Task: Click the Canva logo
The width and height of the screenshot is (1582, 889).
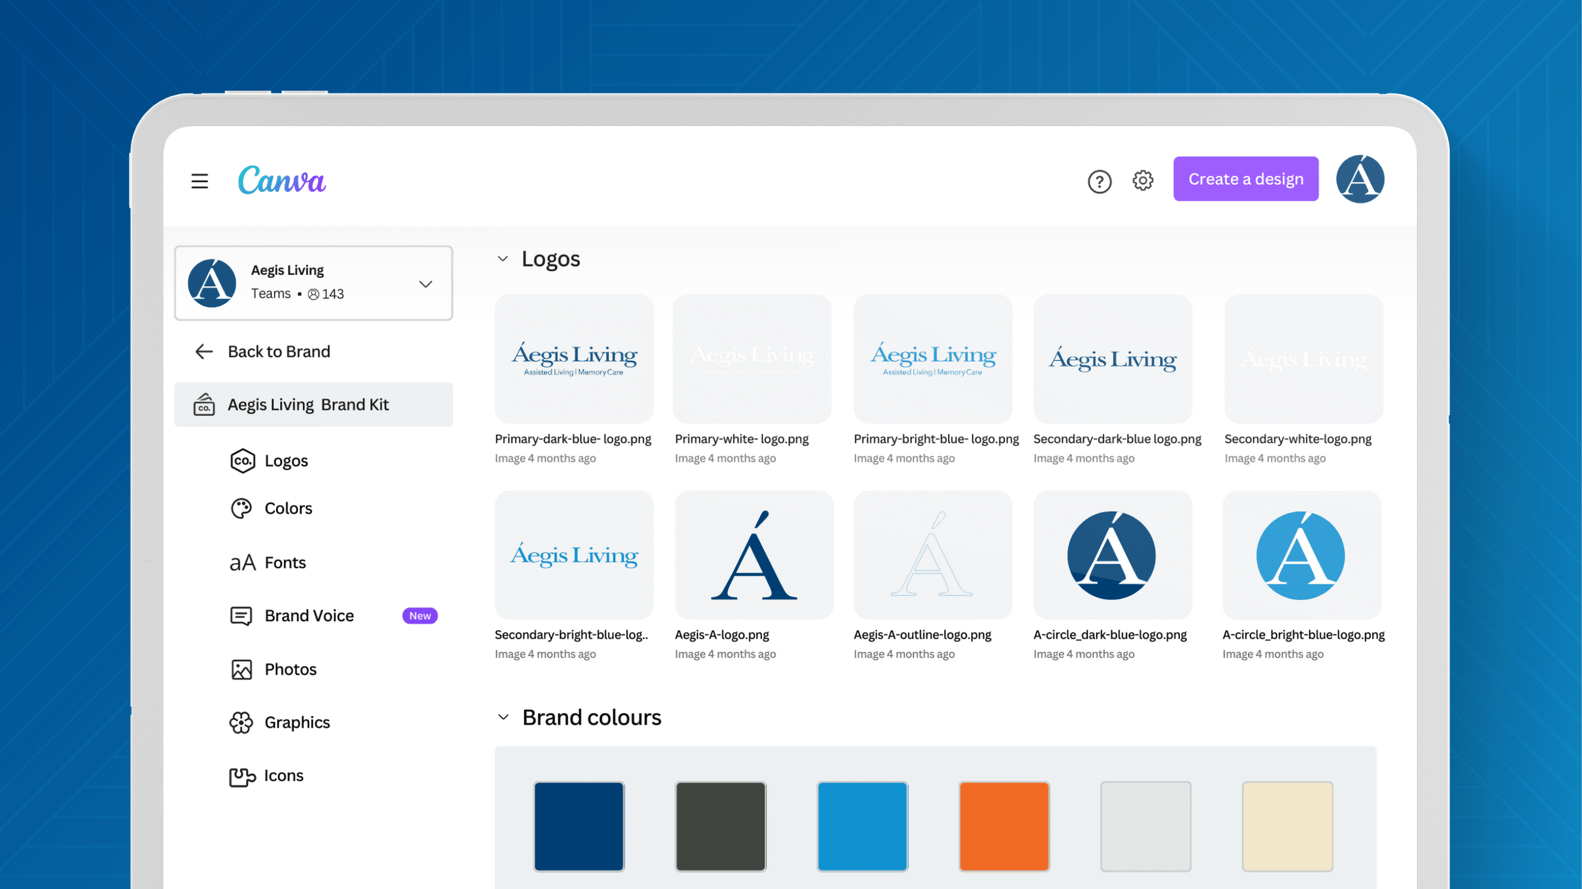Action: point(281,180)
